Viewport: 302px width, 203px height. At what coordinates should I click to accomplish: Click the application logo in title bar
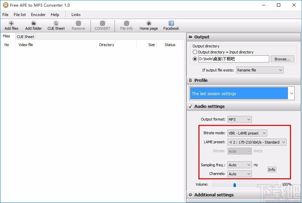pos(6,5)
